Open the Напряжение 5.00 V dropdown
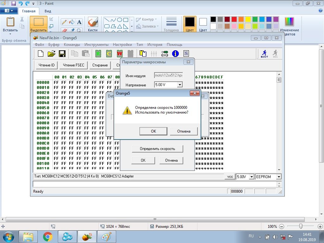The width and height of the screenshot is (324, 243). [180, 84]
